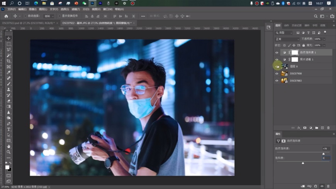This screenshot has width=336, height=189.
Task: Select the Zoom tool in tools panel
Action: point(8,152)
